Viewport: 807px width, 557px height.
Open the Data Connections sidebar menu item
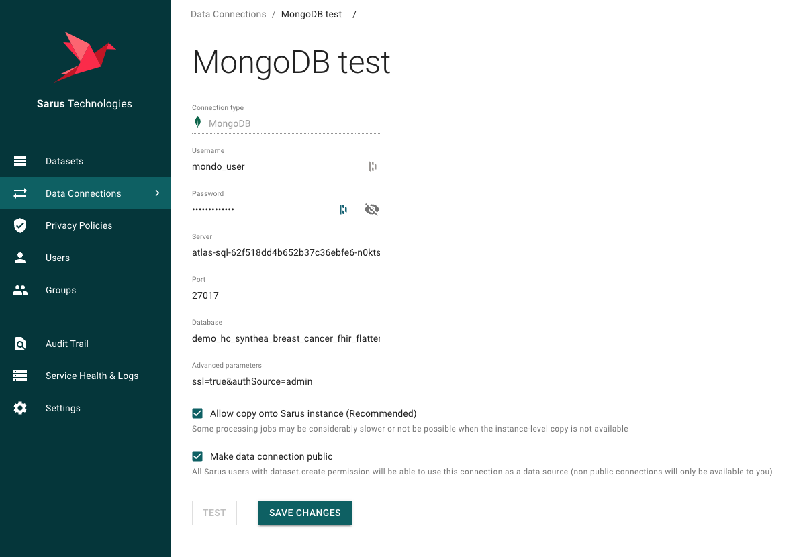(83, 193)
